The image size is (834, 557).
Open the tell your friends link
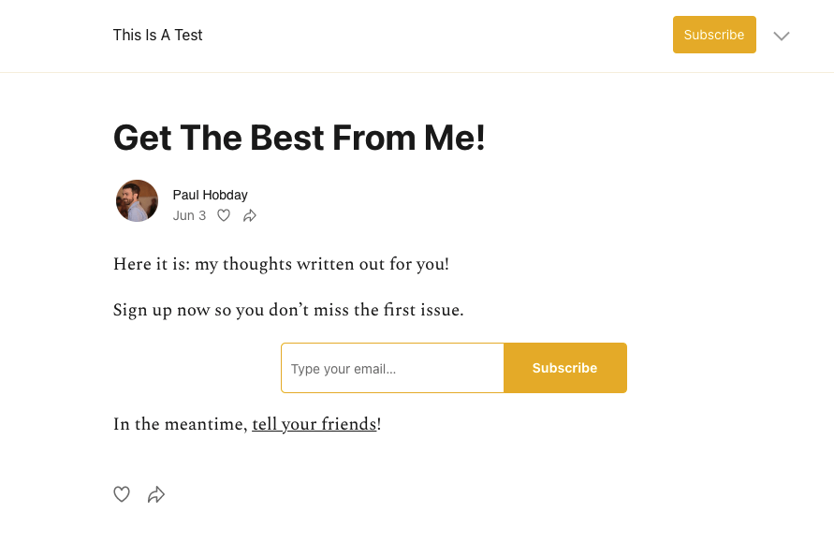[314, 424]
